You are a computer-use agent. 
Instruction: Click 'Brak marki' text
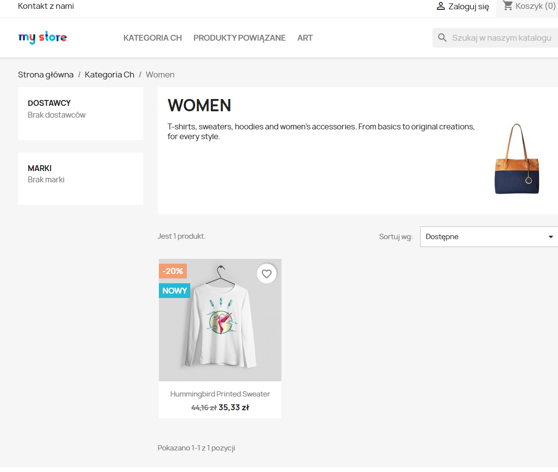click(46, 179)
